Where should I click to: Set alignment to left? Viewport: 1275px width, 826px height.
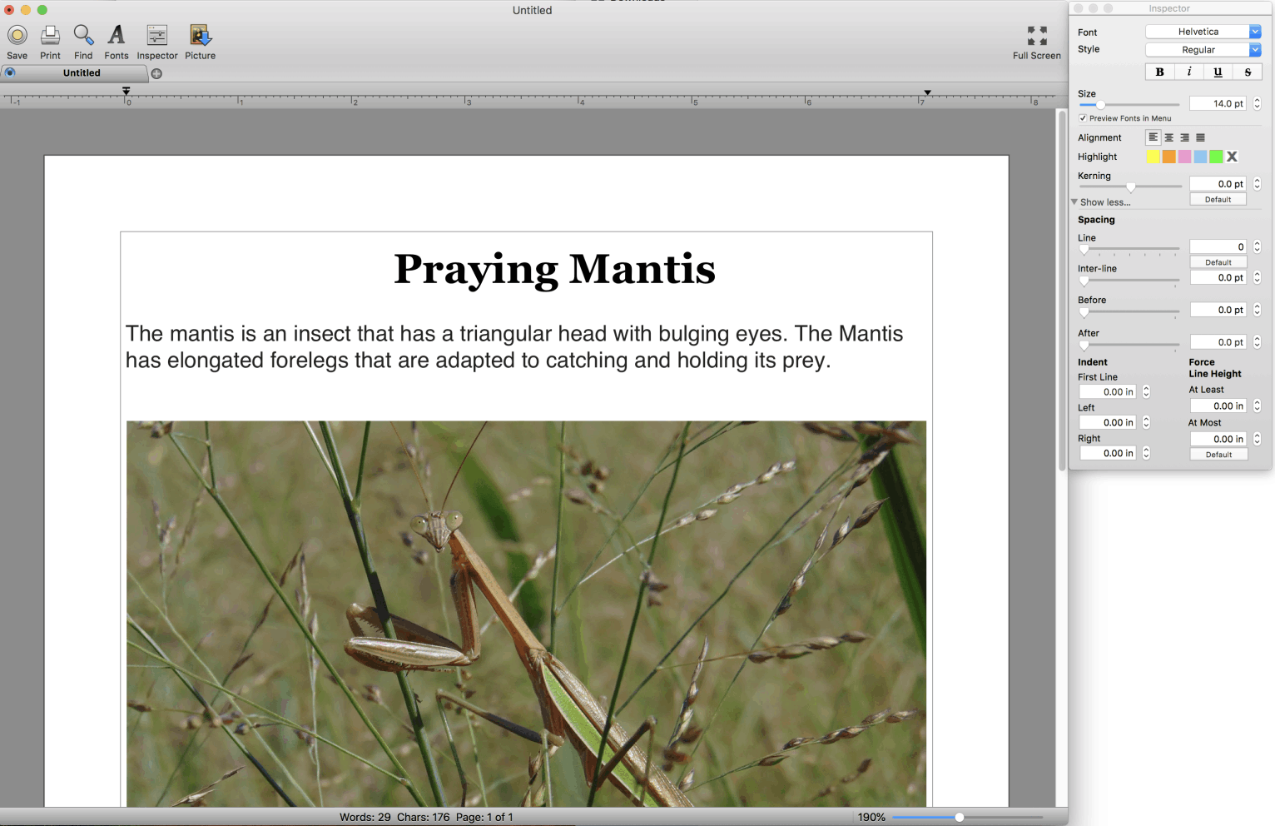pyautogui.click(x=1153, y=137)
